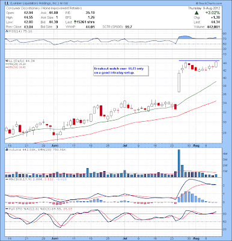
Task: Click the Aug label on bottom axis
Action: pyautogui.click(x=196, y=238)
